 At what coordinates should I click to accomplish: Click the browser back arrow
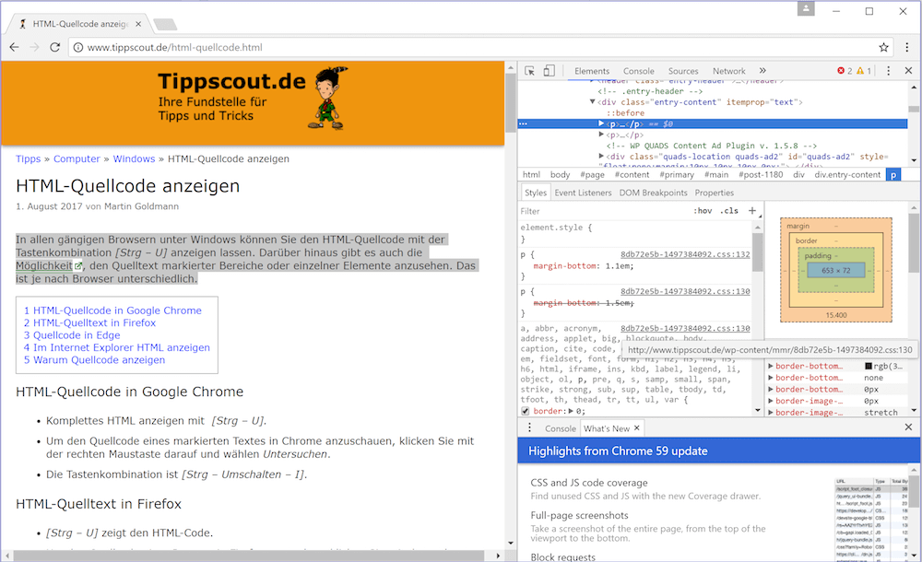[x=15, y=47]
